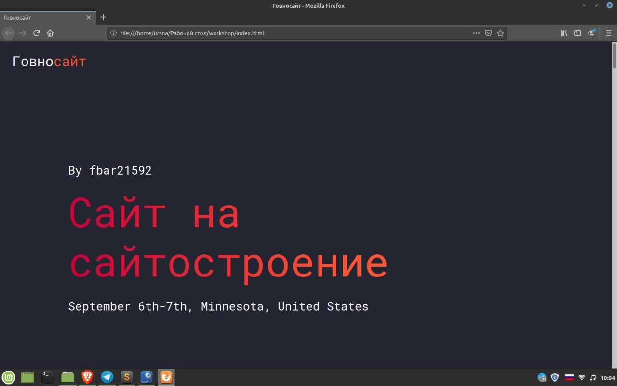
Task: Close the Firefox window
Action: tap(609, 5)
